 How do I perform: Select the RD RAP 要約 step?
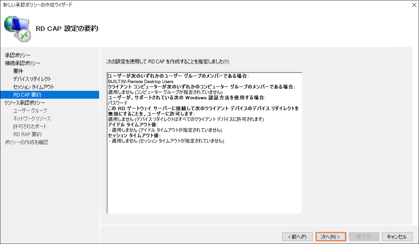[27, 134]
